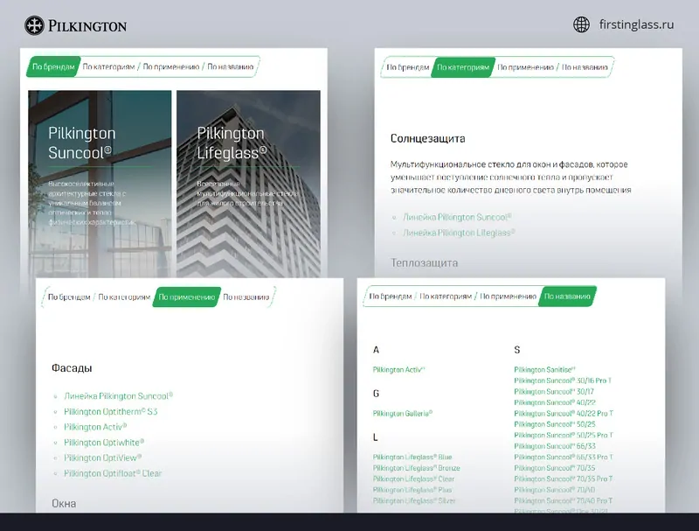Screen dimensions: 699x531
Task: Select green По названию tab in alphabetical list panel
Action: (567, 297)
